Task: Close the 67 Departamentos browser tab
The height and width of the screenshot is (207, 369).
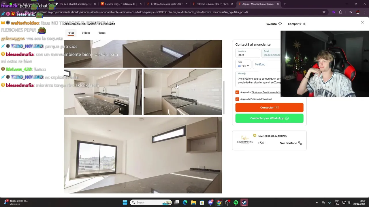Action: 186,4
